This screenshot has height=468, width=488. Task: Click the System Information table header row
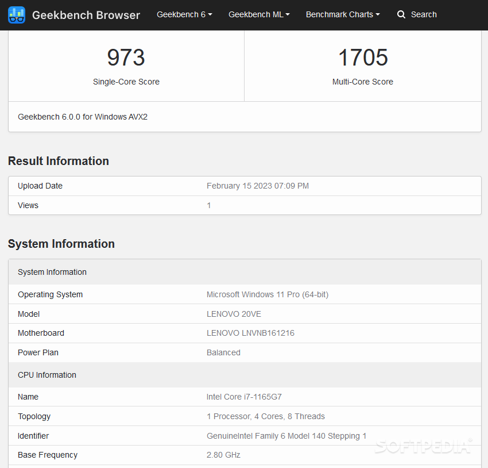[245, 272]
